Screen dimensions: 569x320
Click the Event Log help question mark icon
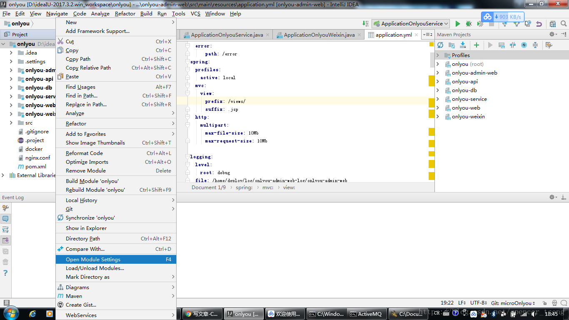5,273
